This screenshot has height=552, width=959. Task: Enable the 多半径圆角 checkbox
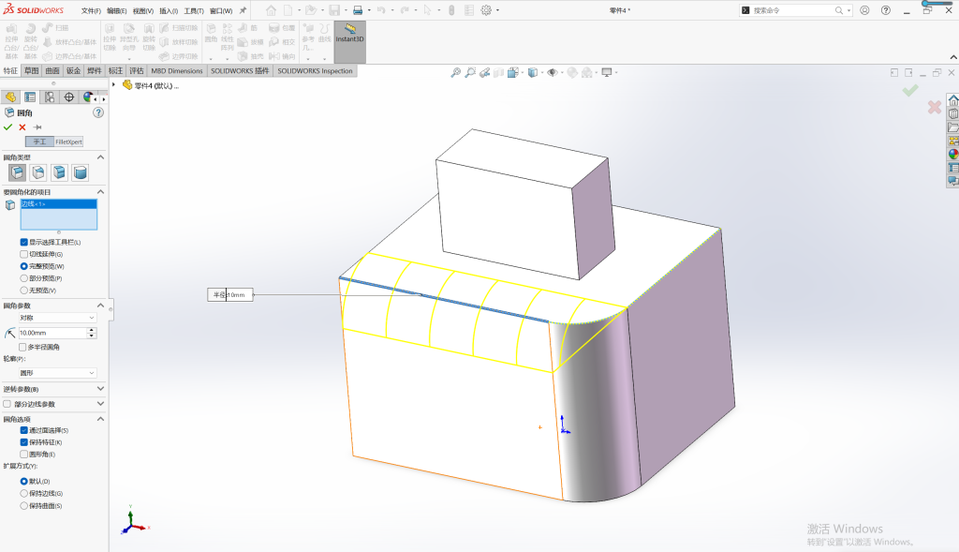coord(22,347)
